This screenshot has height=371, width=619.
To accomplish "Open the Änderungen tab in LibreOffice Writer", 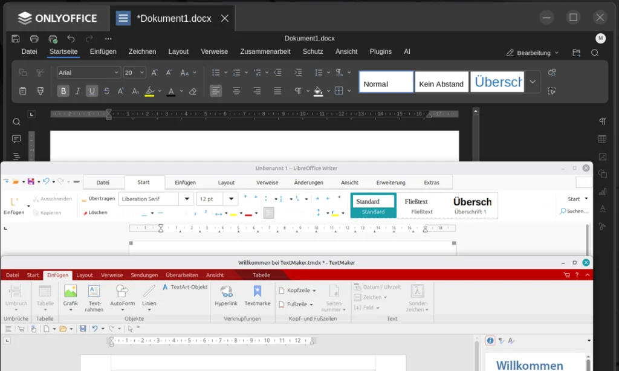I will tap(309, 182).
